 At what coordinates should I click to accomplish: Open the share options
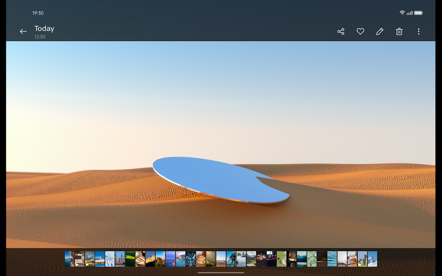341,31
